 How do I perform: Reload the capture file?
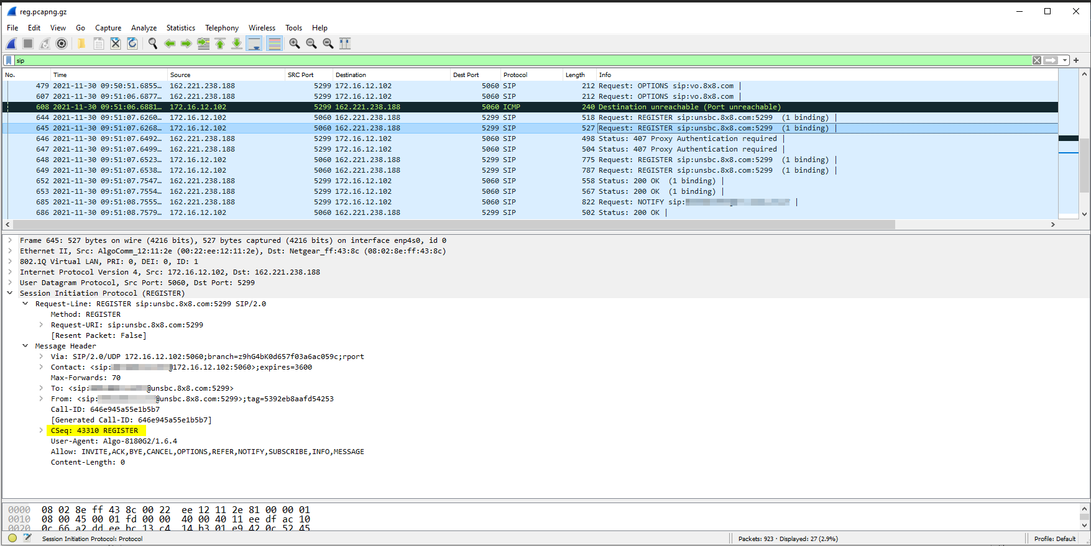[132, 43]
